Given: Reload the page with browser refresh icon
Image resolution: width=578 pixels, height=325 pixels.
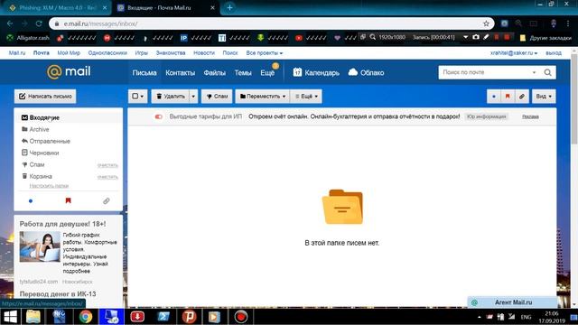Looking at the screenshot, I should pyautogui.click(x=39, y=23).
